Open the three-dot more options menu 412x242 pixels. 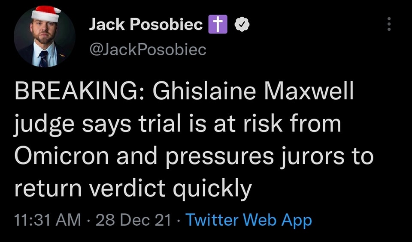pos(389,24)
